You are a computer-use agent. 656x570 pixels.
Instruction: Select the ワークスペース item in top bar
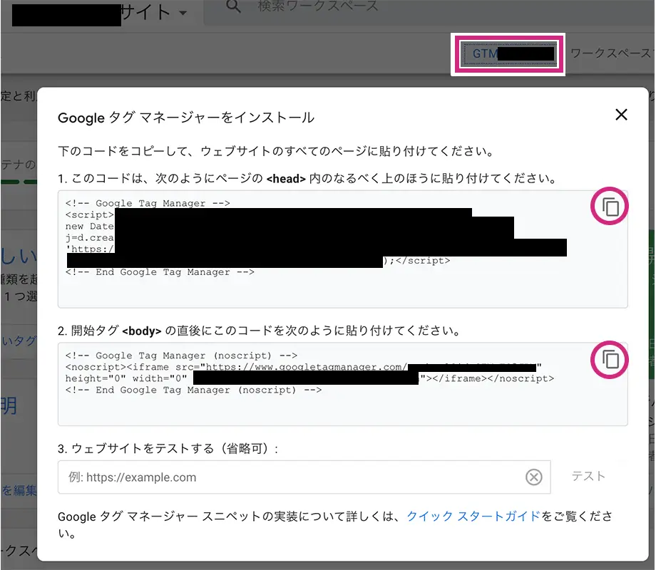[x=611, y=53]
